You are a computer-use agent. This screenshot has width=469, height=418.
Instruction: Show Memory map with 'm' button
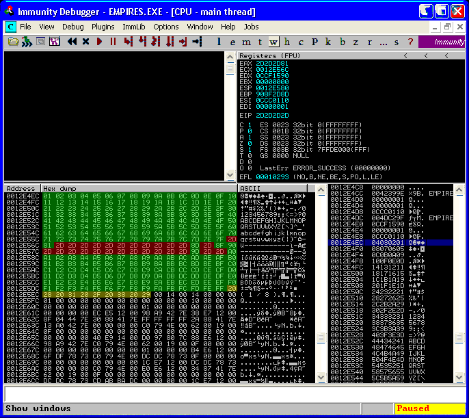[246, 42]
